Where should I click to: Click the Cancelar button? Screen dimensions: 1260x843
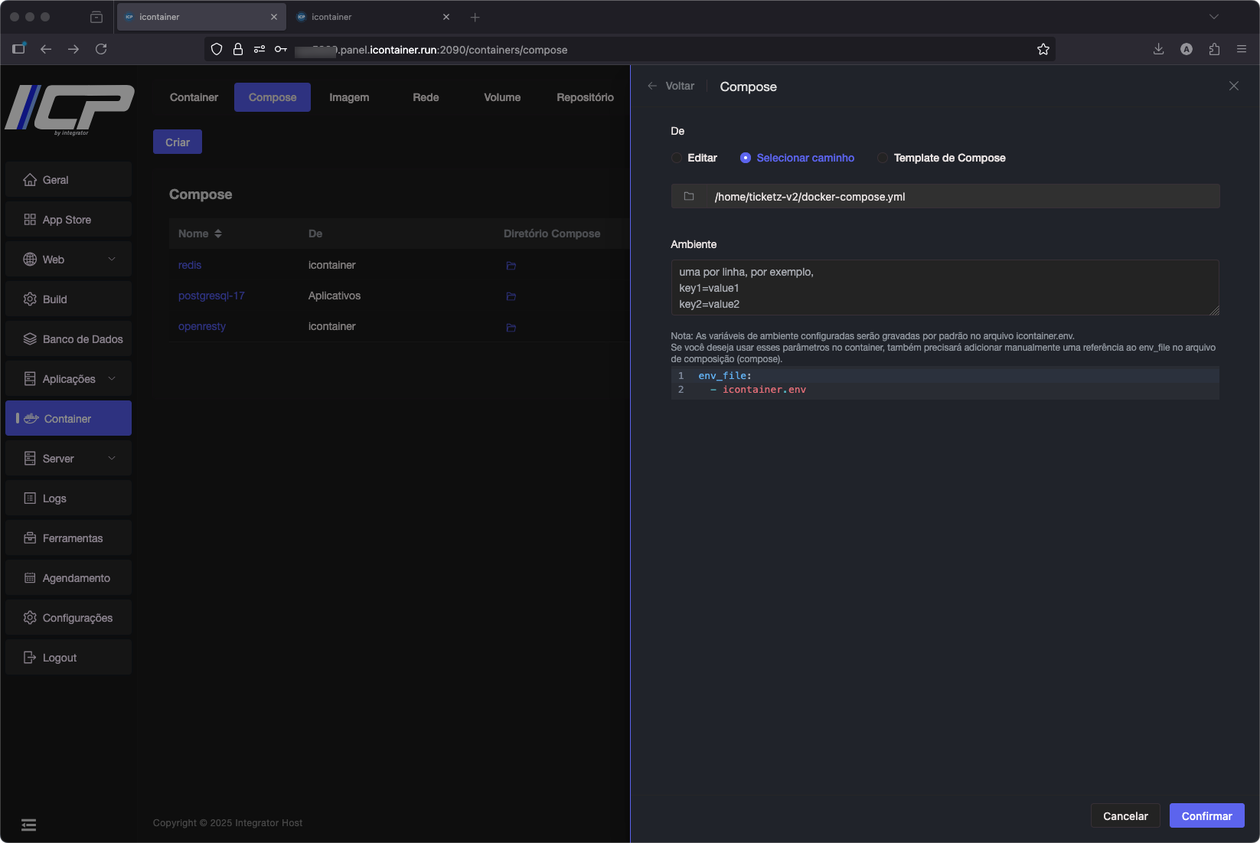pyautogui.click(x=1125, y=816)
